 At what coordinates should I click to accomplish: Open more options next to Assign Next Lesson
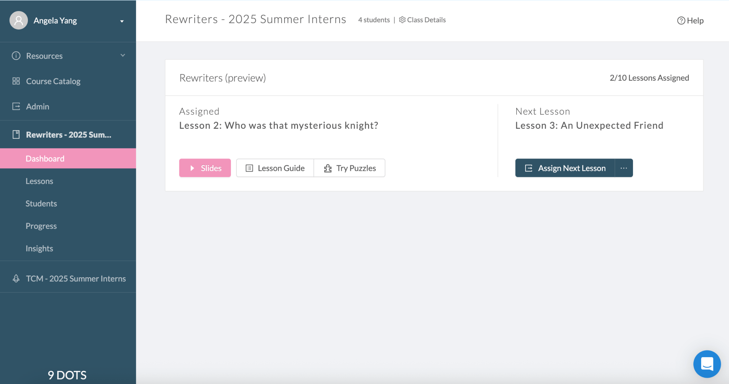[x=624, y=168]
